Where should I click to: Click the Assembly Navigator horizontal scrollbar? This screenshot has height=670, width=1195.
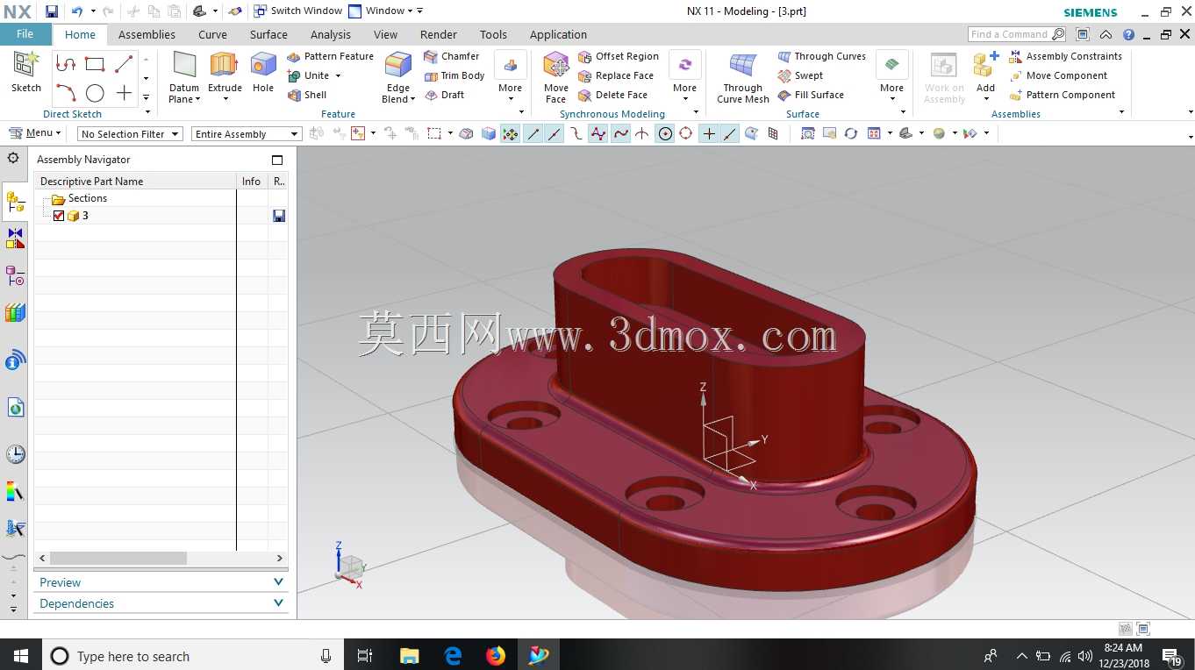[118, 558]
